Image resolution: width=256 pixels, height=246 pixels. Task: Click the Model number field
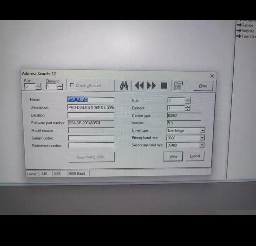coord(91,130)
